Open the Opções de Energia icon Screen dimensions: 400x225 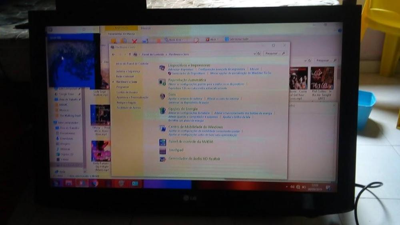click(162, 111)
